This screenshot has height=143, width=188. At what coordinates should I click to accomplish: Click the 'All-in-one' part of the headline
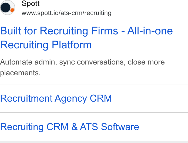coord(150,31)
